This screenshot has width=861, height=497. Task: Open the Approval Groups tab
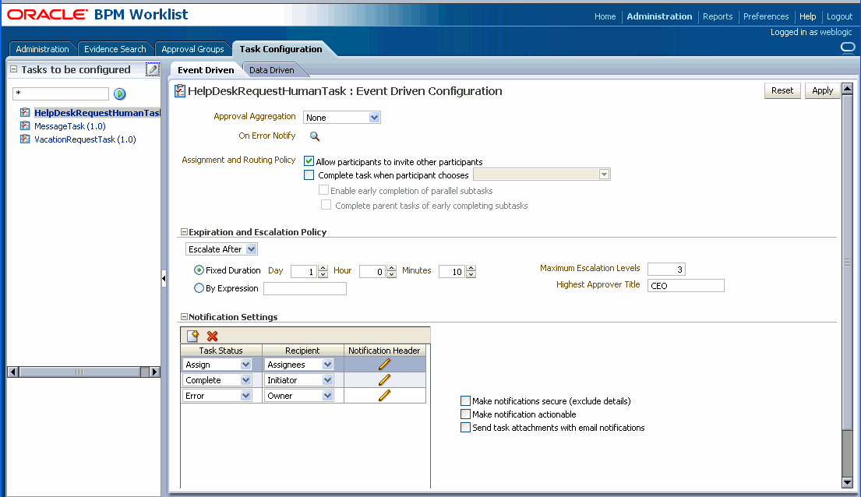[192, 48]
